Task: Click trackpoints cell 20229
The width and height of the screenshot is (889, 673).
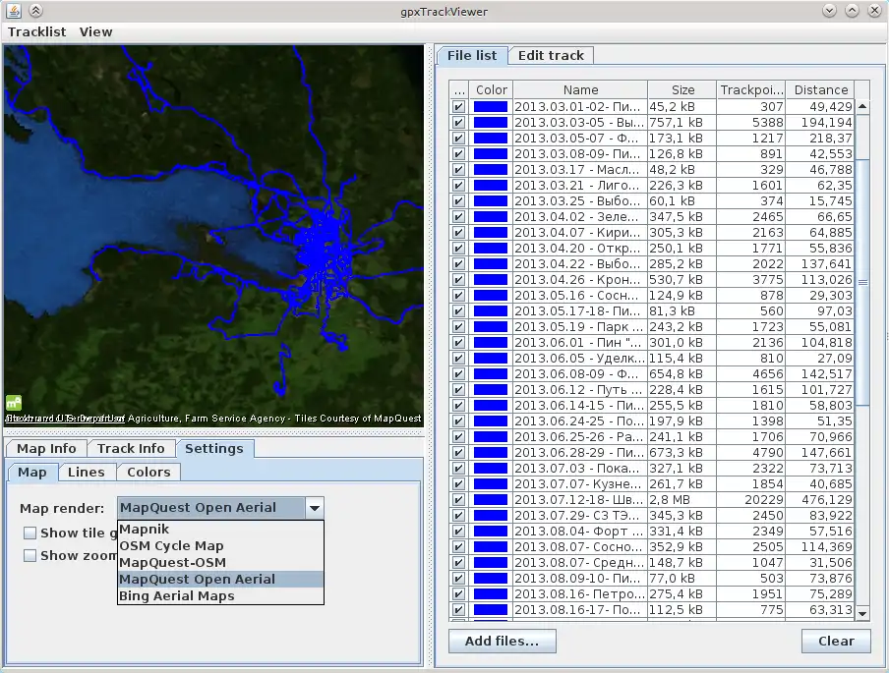Action: tap(751, 500)
